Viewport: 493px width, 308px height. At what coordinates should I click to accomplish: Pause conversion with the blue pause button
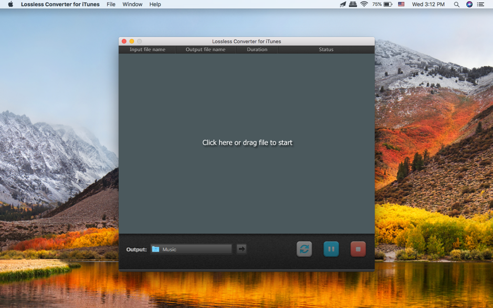[x=331, y=249]
